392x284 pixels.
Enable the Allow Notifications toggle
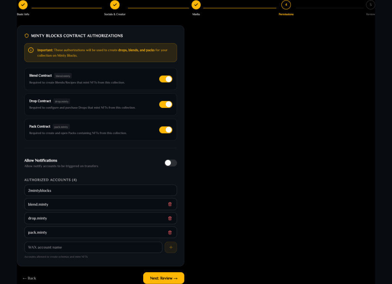click(x=170, y=163)
